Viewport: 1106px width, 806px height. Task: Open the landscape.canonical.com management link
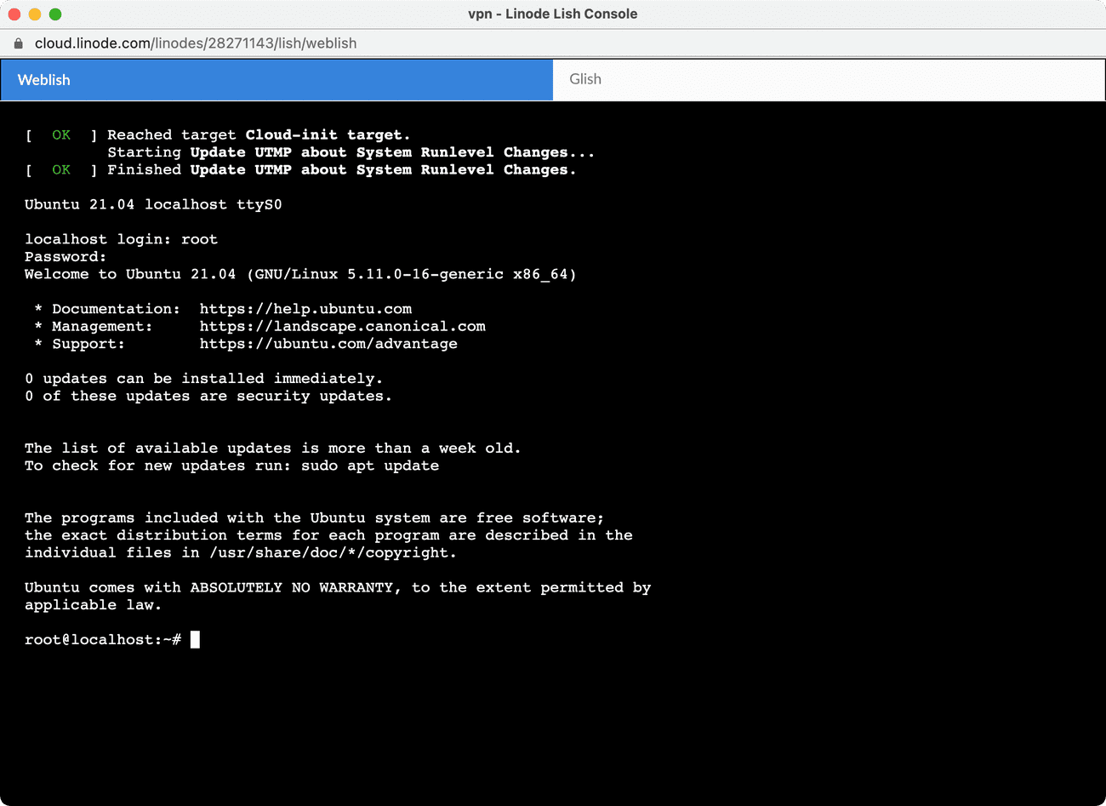click(342, 326)
